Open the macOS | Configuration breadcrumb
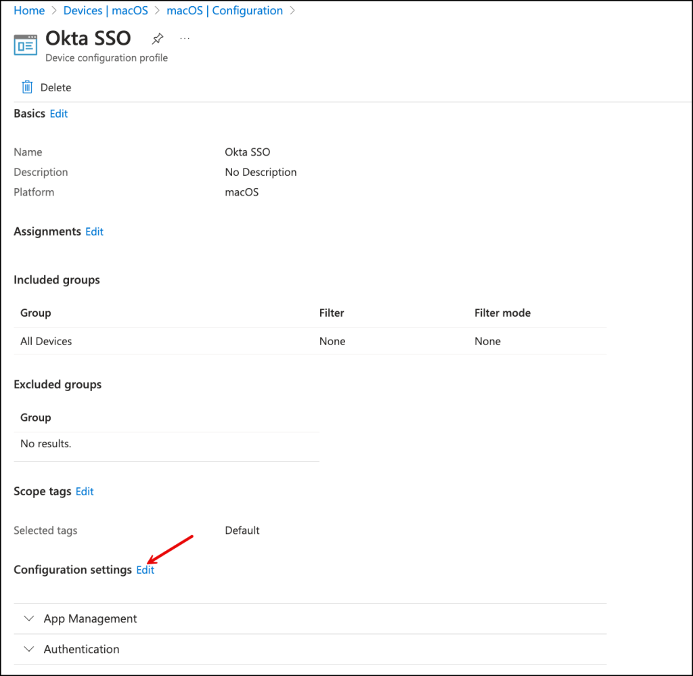Viewport: 693px width, 676px height. 225,11
